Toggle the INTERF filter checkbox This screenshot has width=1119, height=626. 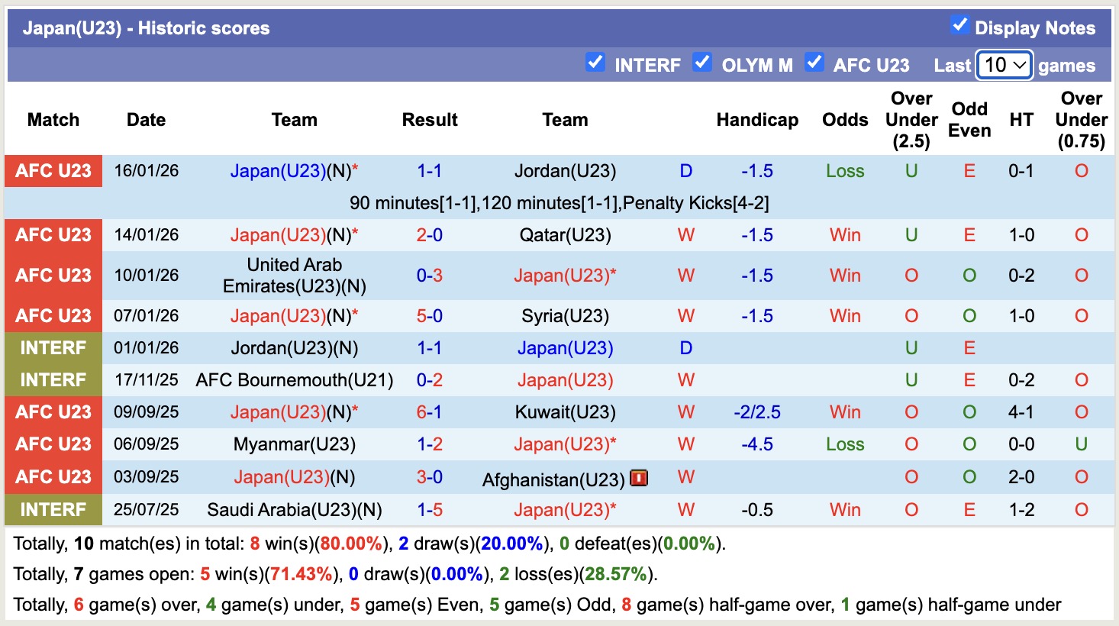595,63
